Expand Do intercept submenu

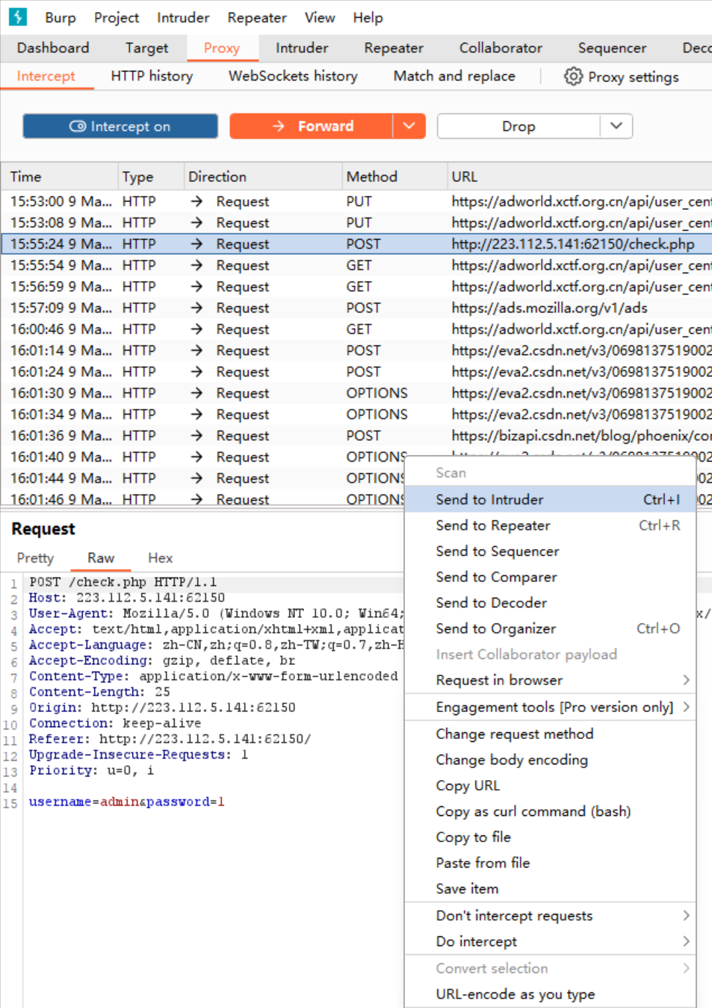550,941
